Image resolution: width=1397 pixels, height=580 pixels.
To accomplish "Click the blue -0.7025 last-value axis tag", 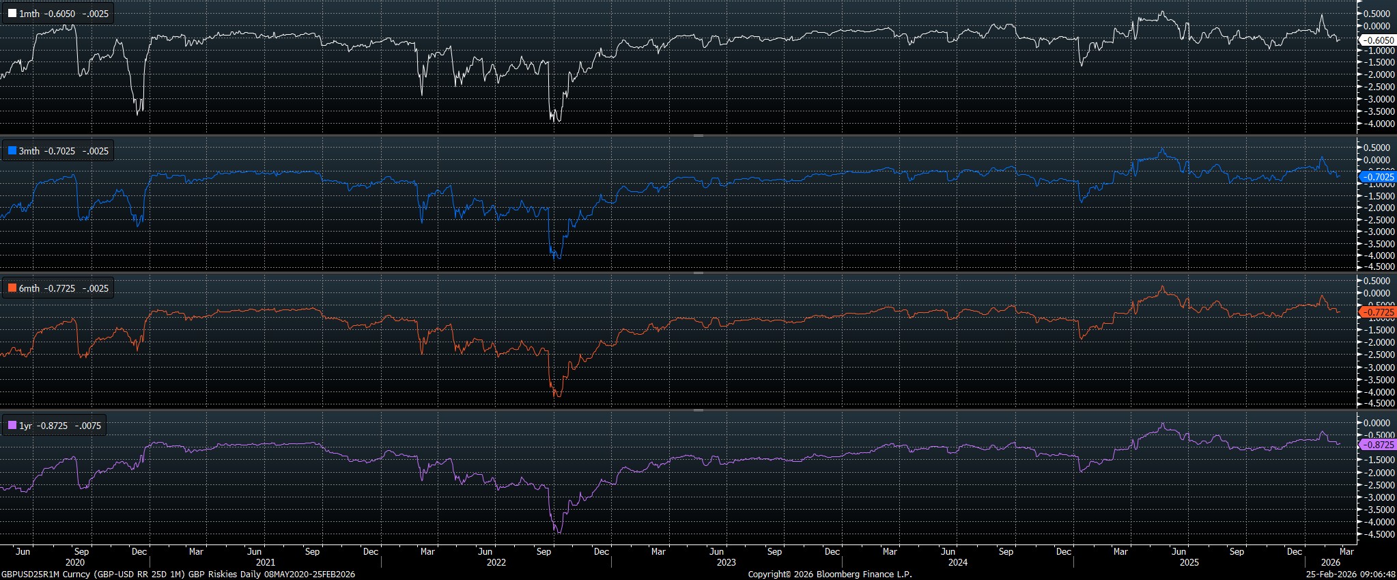I will coord(1377,177).
